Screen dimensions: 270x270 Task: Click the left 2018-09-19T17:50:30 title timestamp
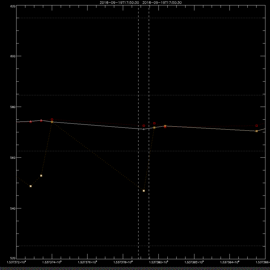pyautogui.click(x=119, y=3)
